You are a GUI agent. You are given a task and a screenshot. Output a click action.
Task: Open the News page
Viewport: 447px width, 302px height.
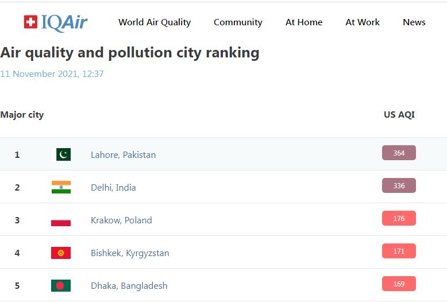click(414, 22)
